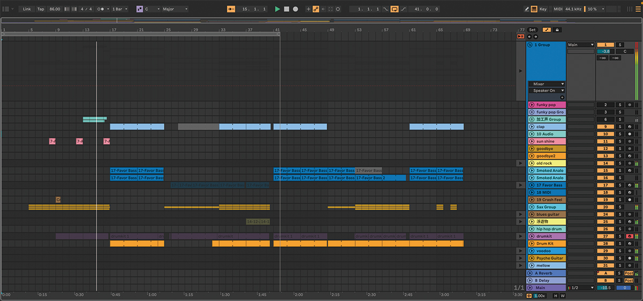The width and height of the screenshot is (643, 301).
Task: Click the Re-enable Automation arrow icon
Action: 323,9
